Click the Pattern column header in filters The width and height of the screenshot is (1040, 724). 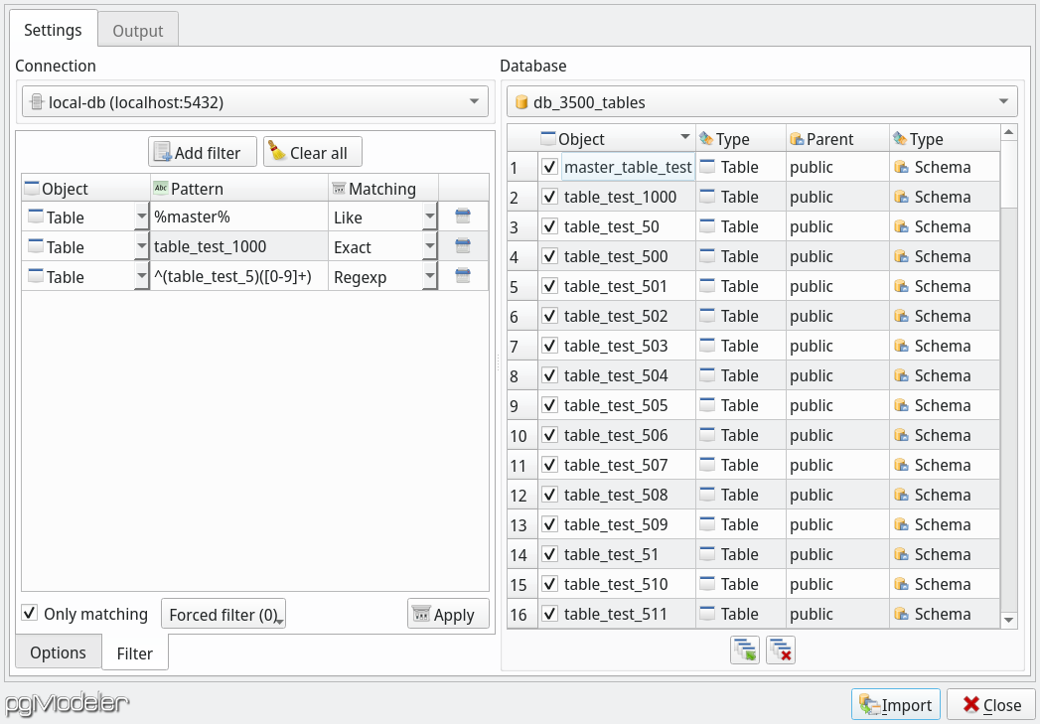(x=239, y=189)
